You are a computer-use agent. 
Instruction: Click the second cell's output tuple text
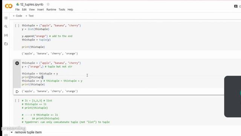50,91
